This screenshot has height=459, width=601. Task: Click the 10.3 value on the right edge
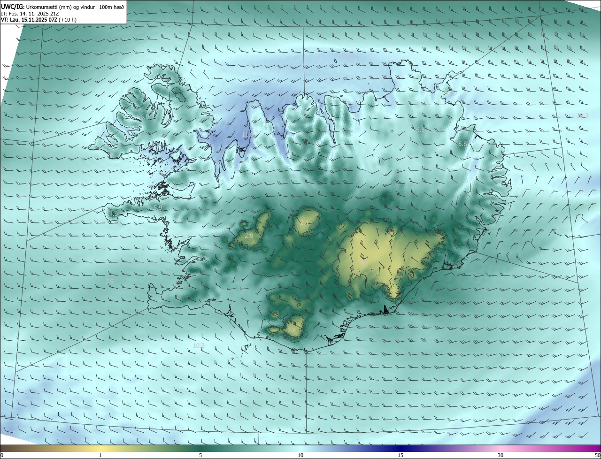click(583, 115)
